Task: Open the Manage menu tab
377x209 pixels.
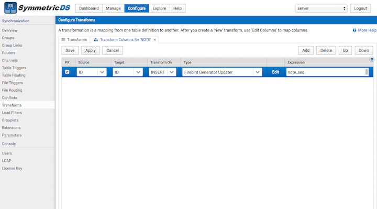Action: pyautogui.click(x=113, y=8)
